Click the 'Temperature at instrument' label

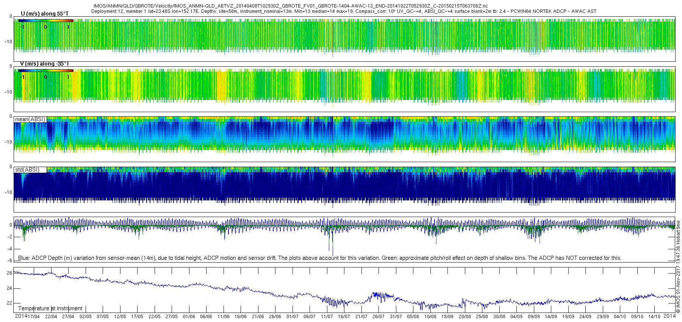pyautogui.click(x=50, y=308)
